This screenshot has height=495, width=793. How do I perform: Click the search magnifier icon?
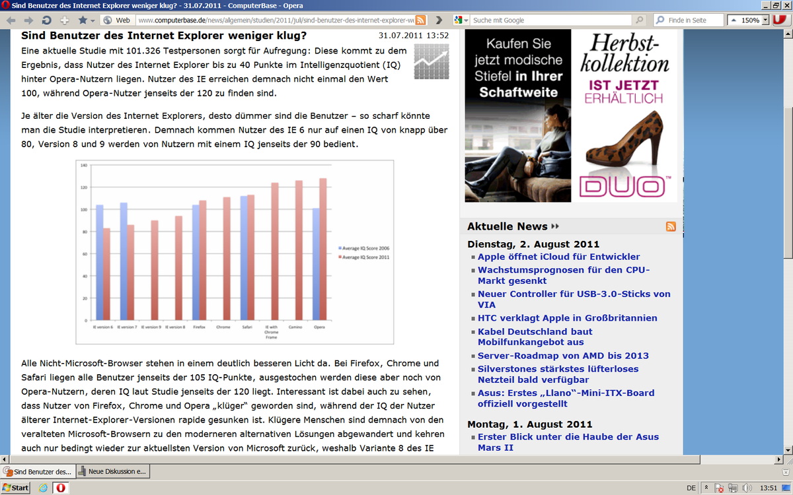640,20
